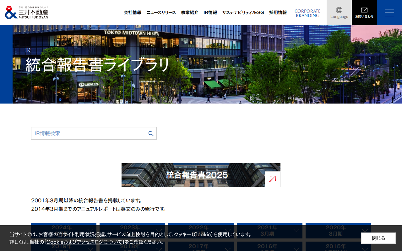Click the red arrow icon on the banner
The image size is (402, 251).
coord(273,179)
